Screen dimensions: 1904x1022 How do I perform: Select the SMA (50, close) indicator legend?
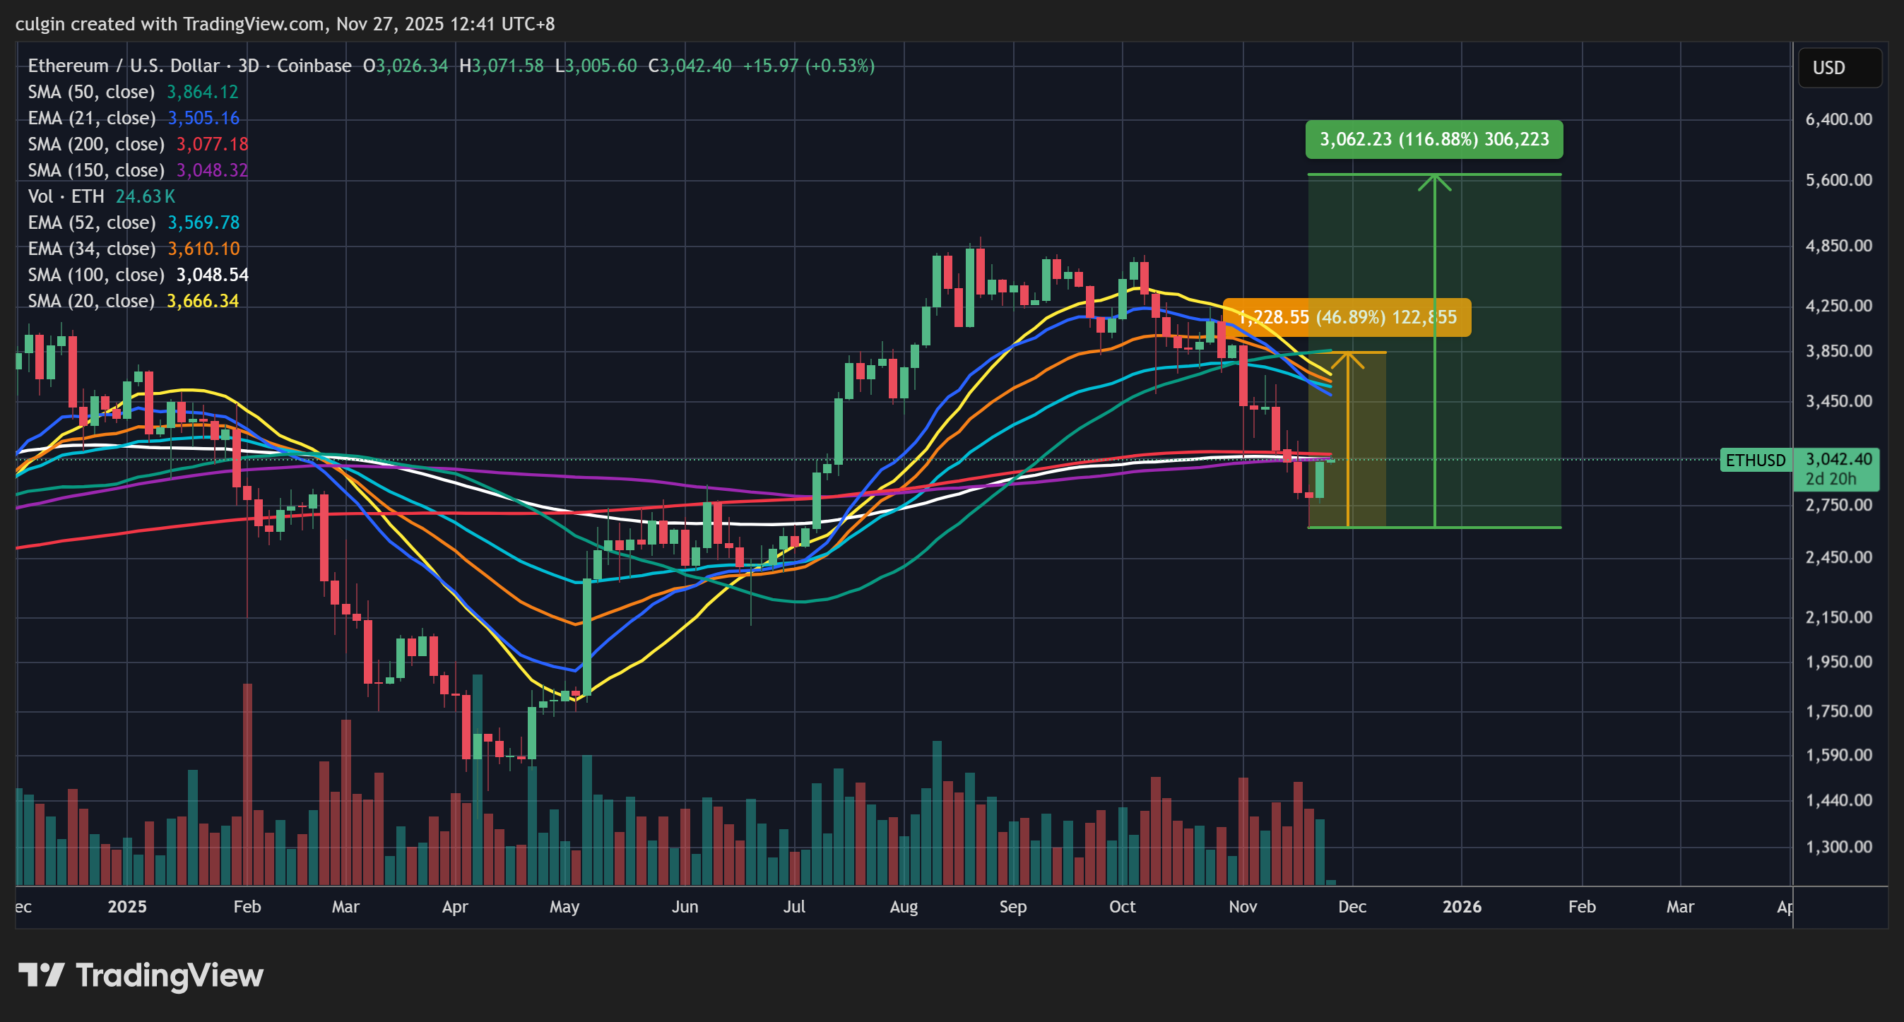133,92
